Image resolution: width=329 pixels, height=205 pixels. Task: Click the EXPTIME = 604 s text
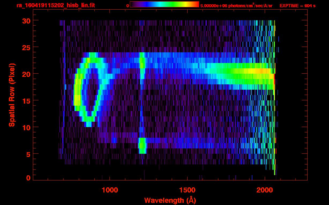coord(297,6)
